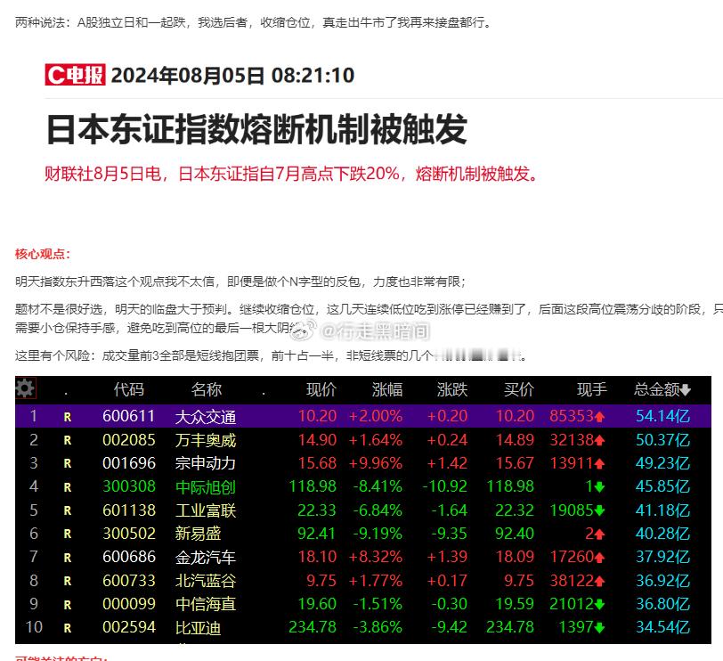Select stock code 601138
This screenshot has width=723, height=661.
click(x=128, y=510)
